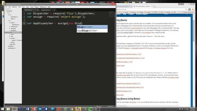The height and width of the screenshot is (111, 197).
Task: Open the Sublime Text taskbar icon
Action: point(14,109)
